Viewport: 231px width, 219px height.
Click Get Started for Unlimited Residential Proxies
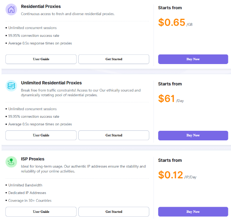[114, 135]
